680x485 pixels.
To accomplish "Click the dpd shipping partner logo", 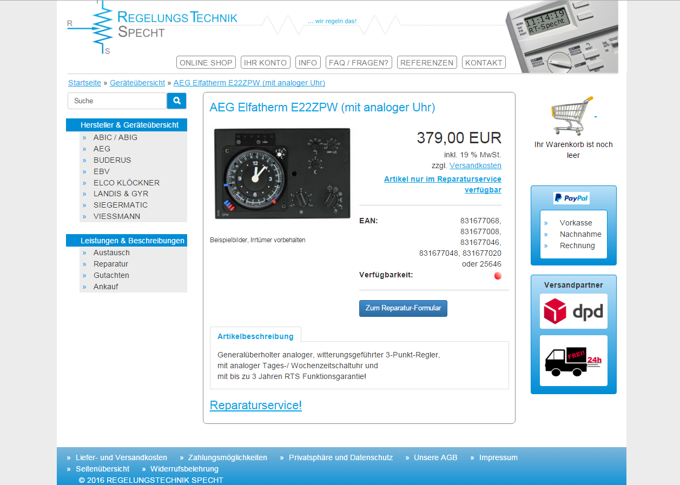I will [573, 311].
